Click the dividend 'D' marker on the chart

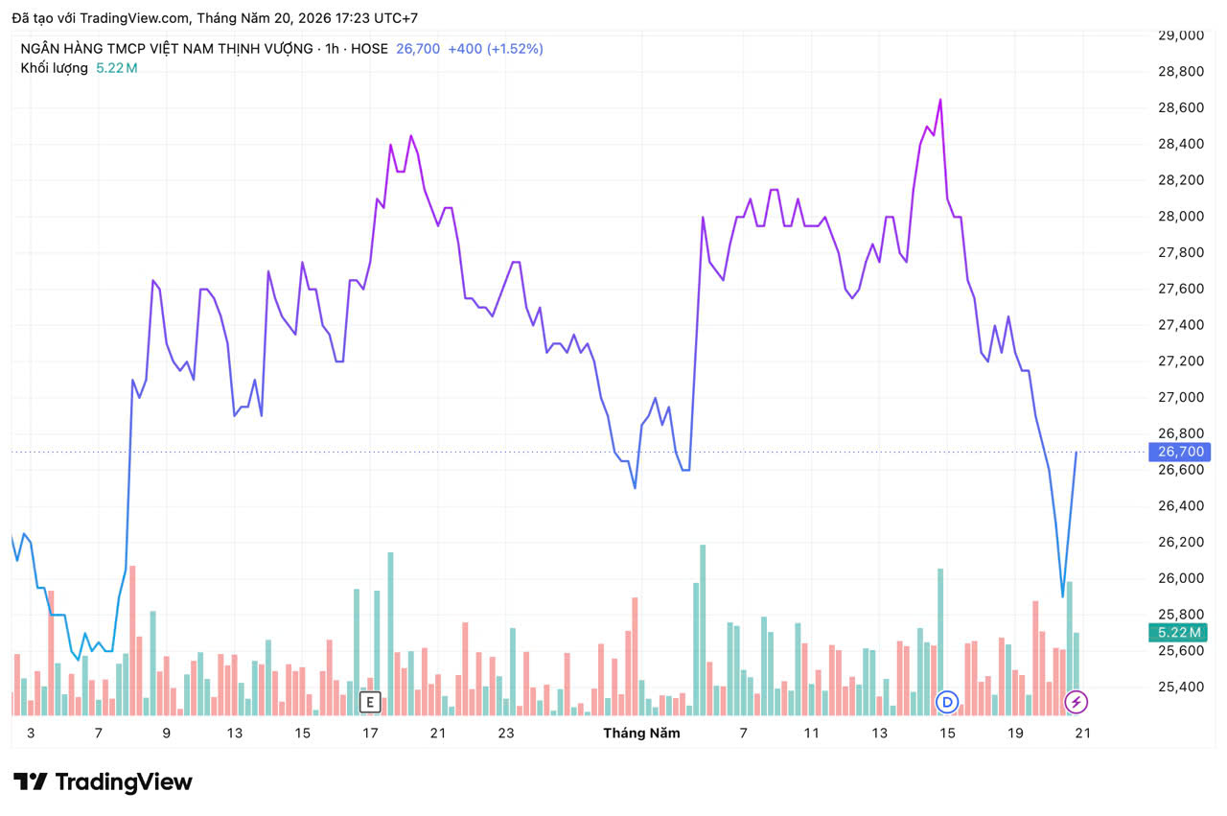pos(947,702)
